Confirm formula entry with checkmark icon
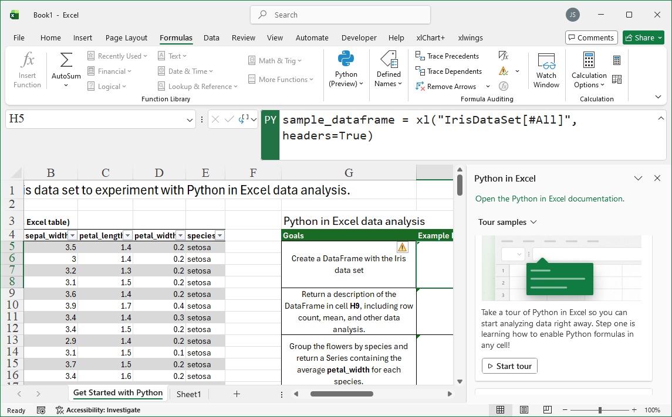The image size is (672, 417). (229, 119)
